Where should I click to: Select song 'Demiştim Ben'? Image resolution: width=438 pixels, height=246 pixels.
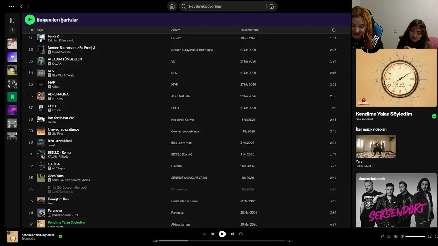[58, 199]
